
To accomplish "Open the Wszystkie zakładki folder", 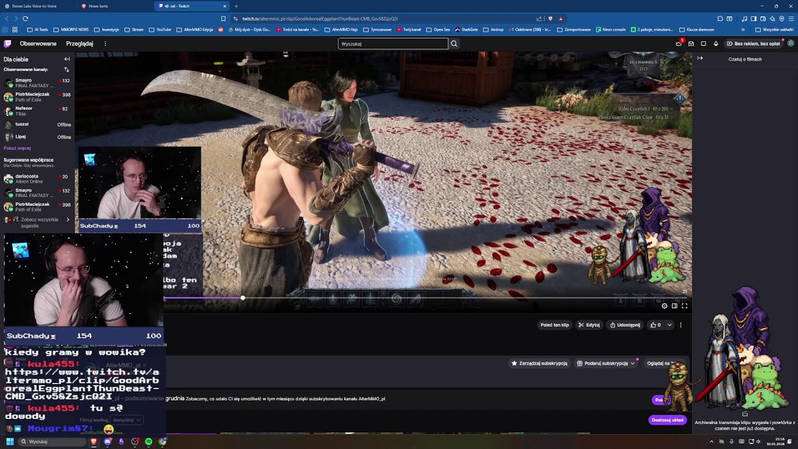I will click(x=775, y=29).
